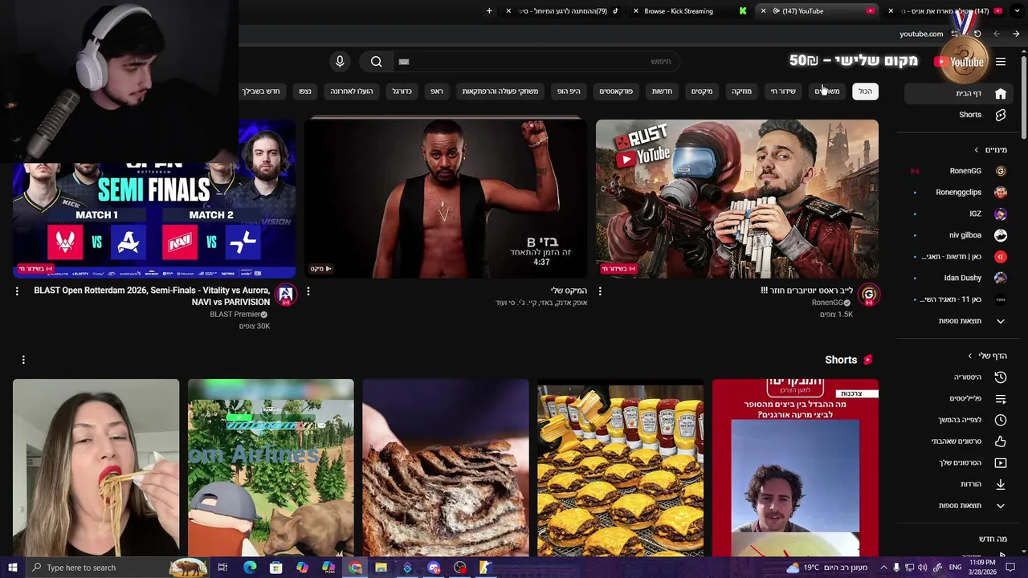Open History (היסטוריה) in the sidebar
This screenshot has width=1028, height=578.
click(961, 377)
